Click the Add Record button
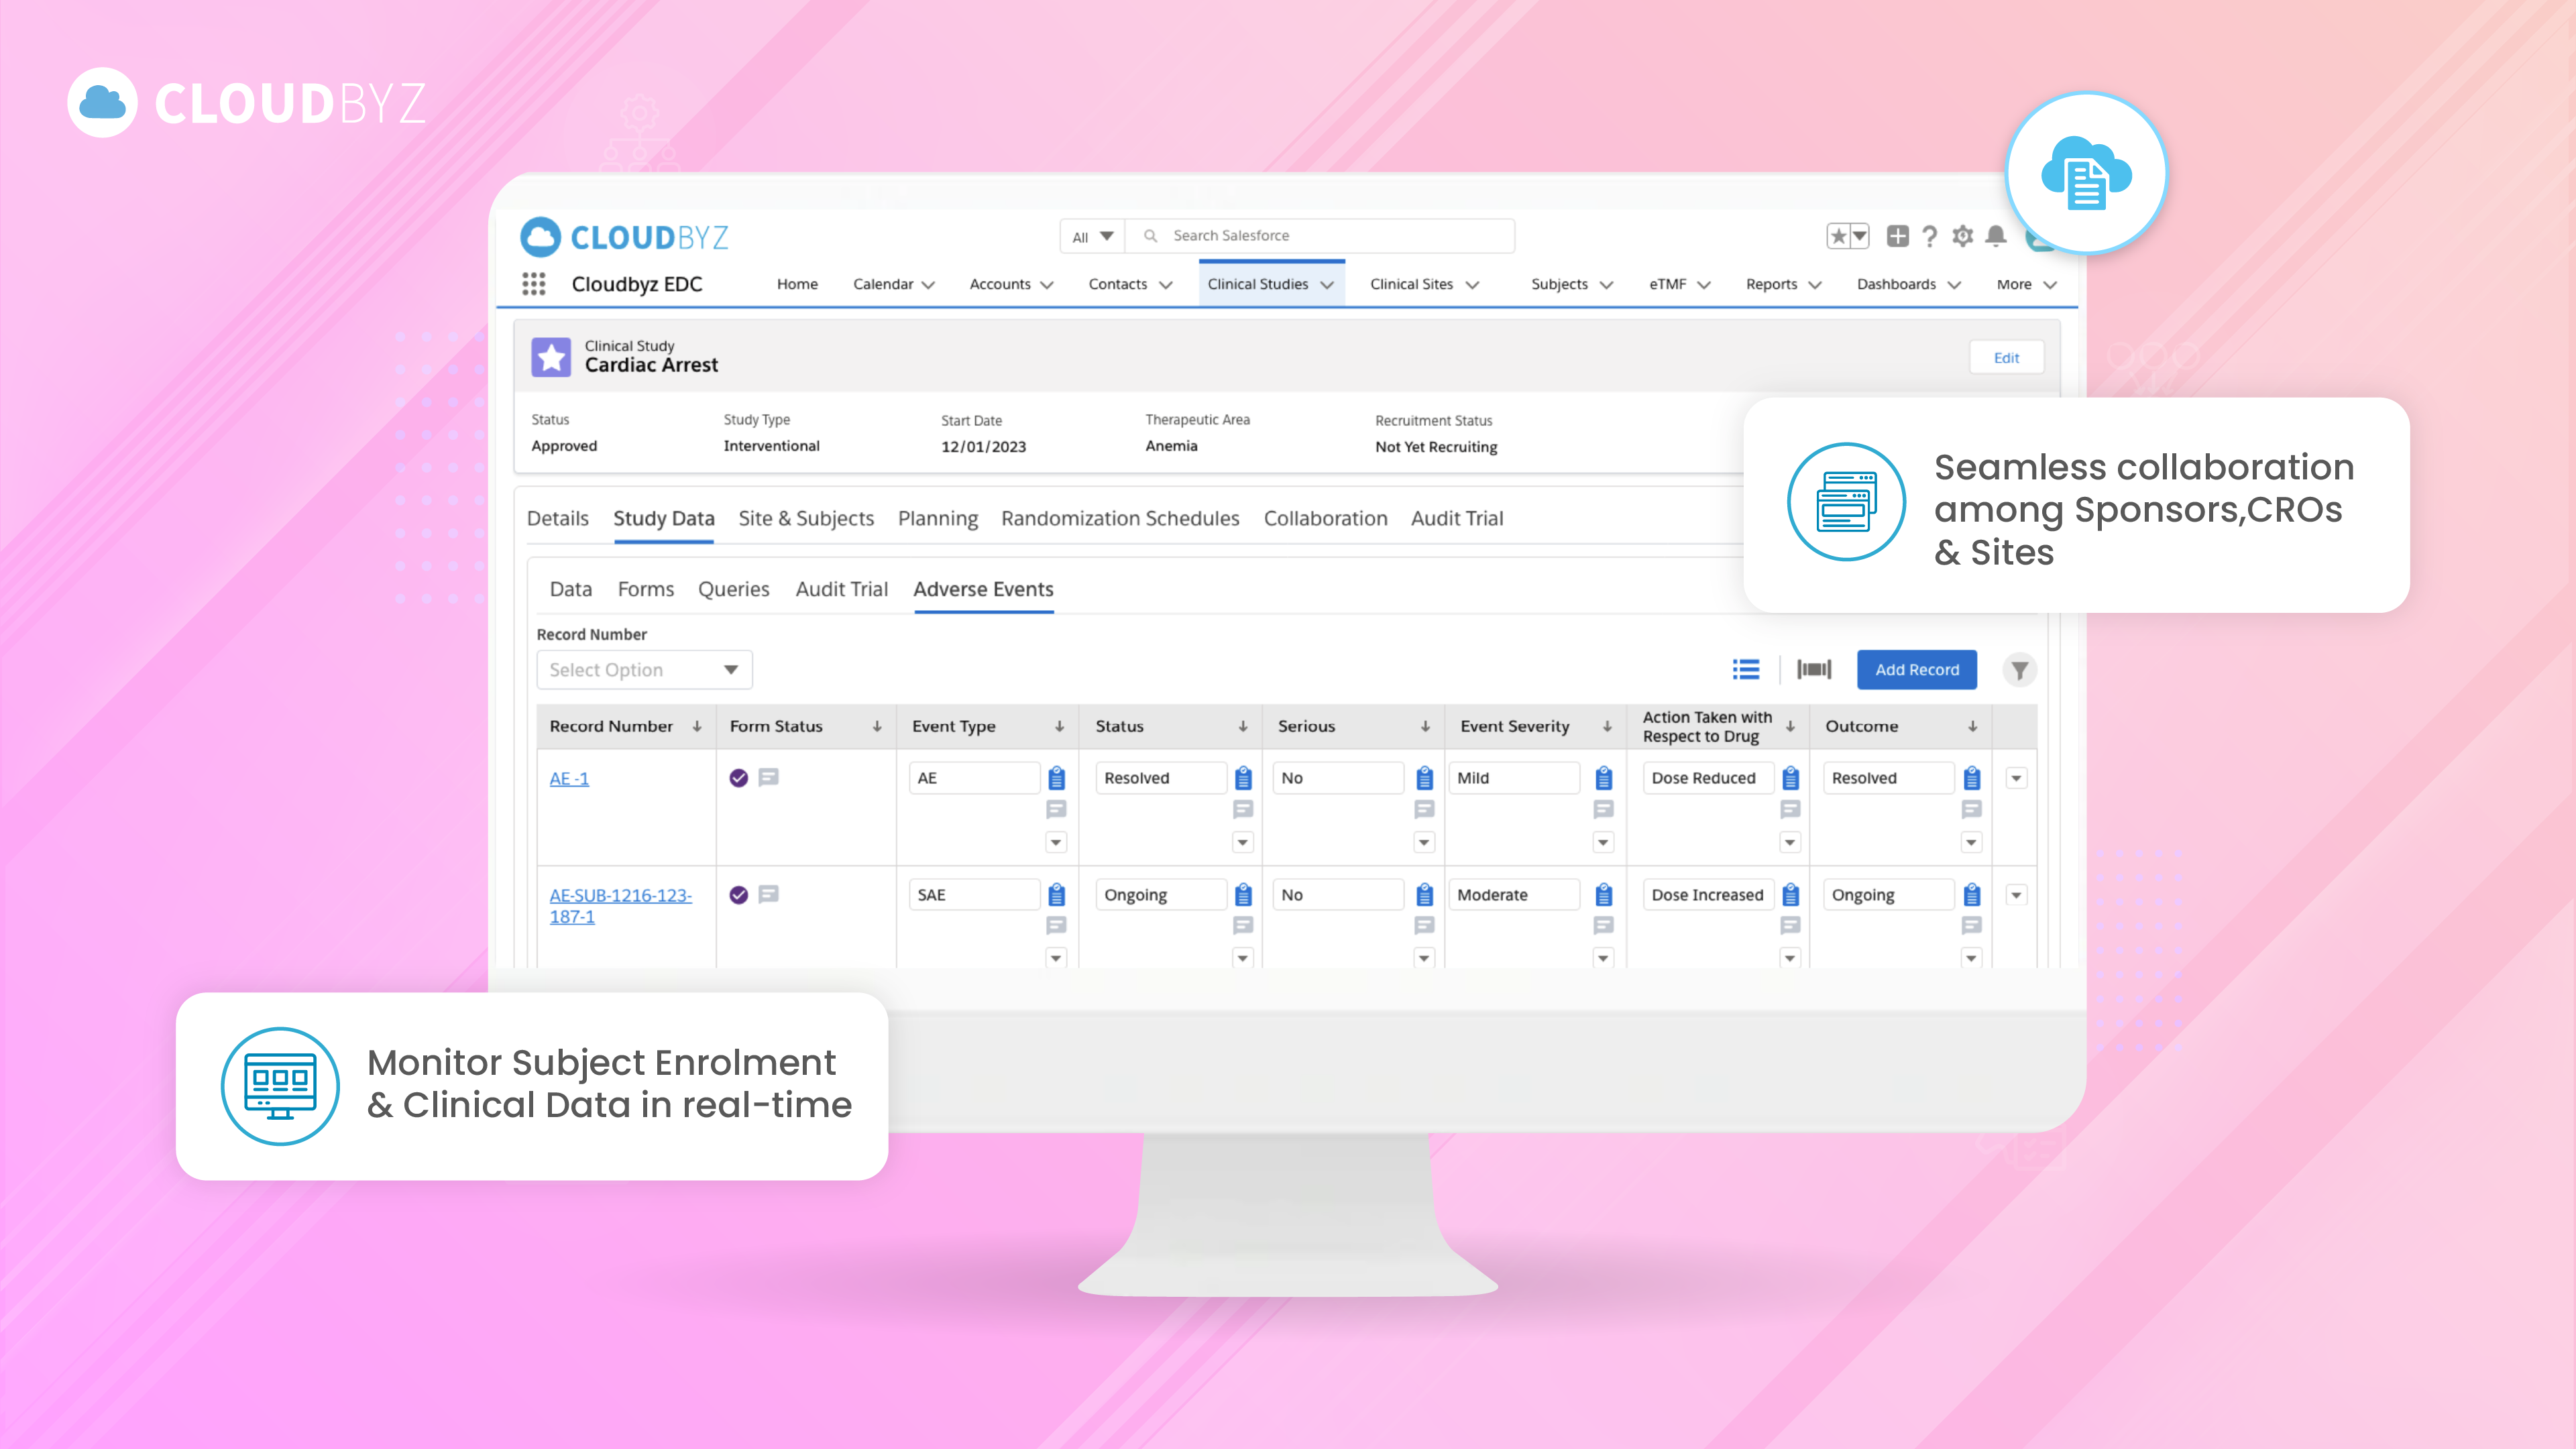Screen dimensions: 2576x1449 click(x=1916, y=669)
